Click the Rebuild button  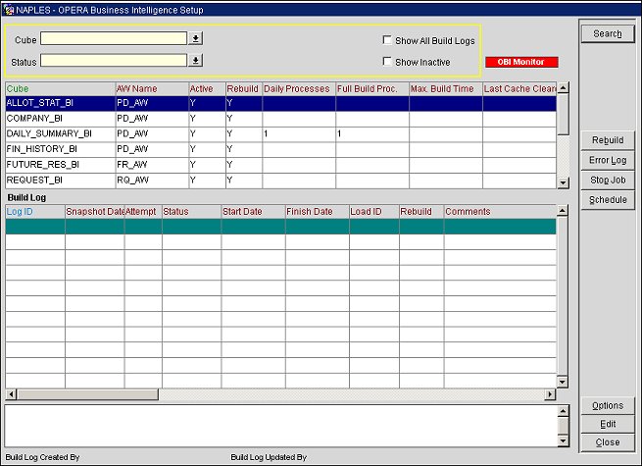point(608,140)
